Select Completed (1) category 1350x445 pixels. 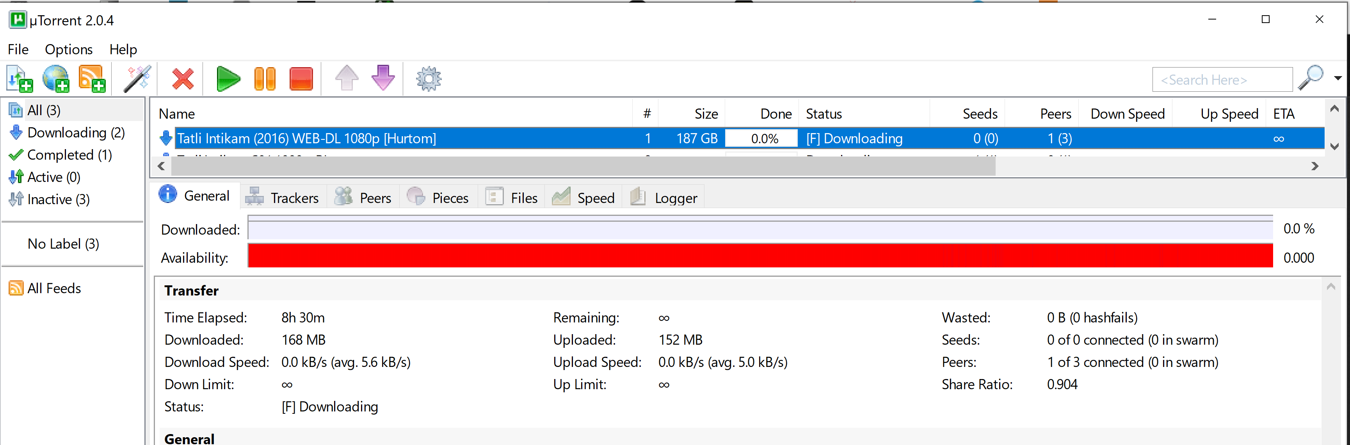tap(69, 155)
